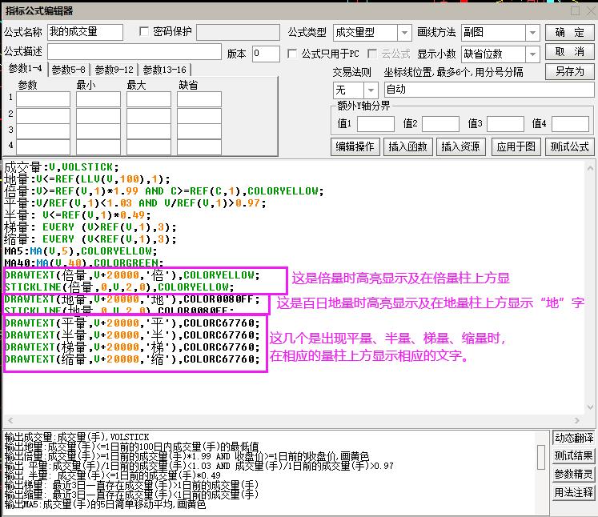Toggle the 云公式 checkbox
Screen dimensions: 598x517
(x=372, y=54)
